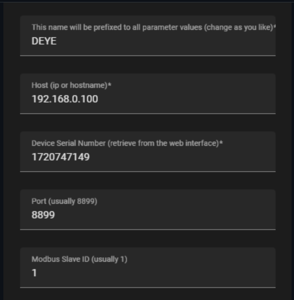
Task: Click the "Modbus Slave ID (usually 1)" label
Action: tap(79, 259)
